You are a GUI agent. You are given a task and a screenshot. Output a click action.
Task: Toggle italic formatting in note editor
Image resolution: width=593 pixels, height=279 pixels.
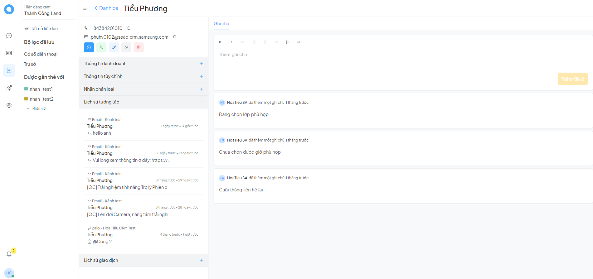(x=231, y=42)
